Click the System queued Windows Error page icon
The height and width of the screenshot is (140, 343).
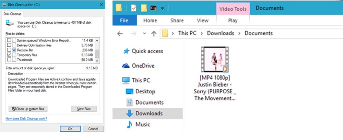14,40
